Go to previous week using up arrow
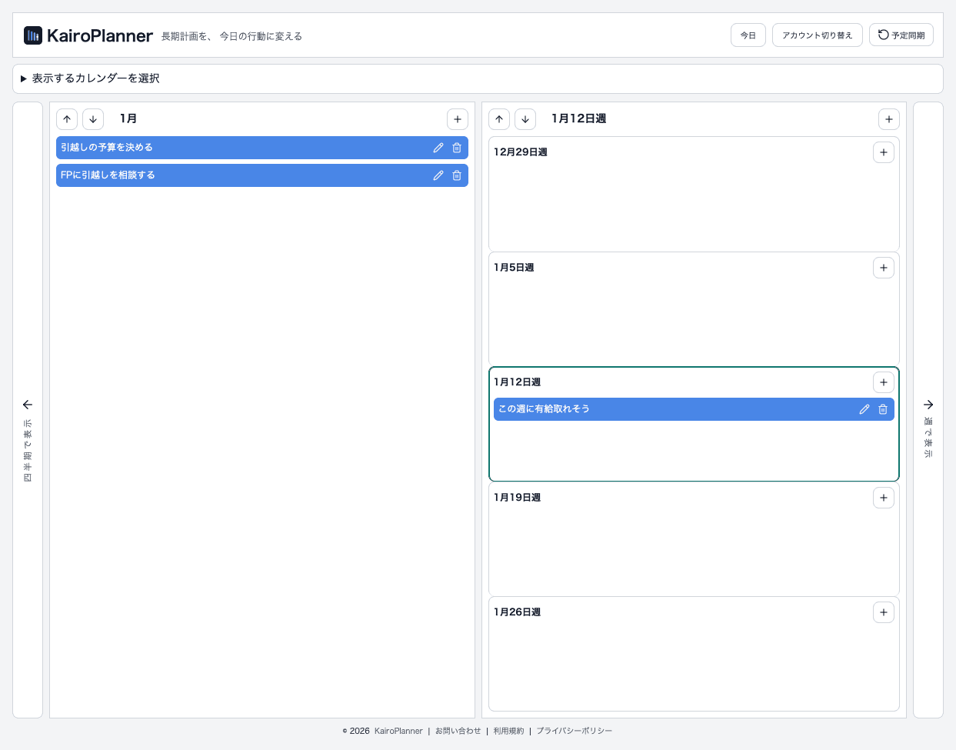 tap(499, 118)
